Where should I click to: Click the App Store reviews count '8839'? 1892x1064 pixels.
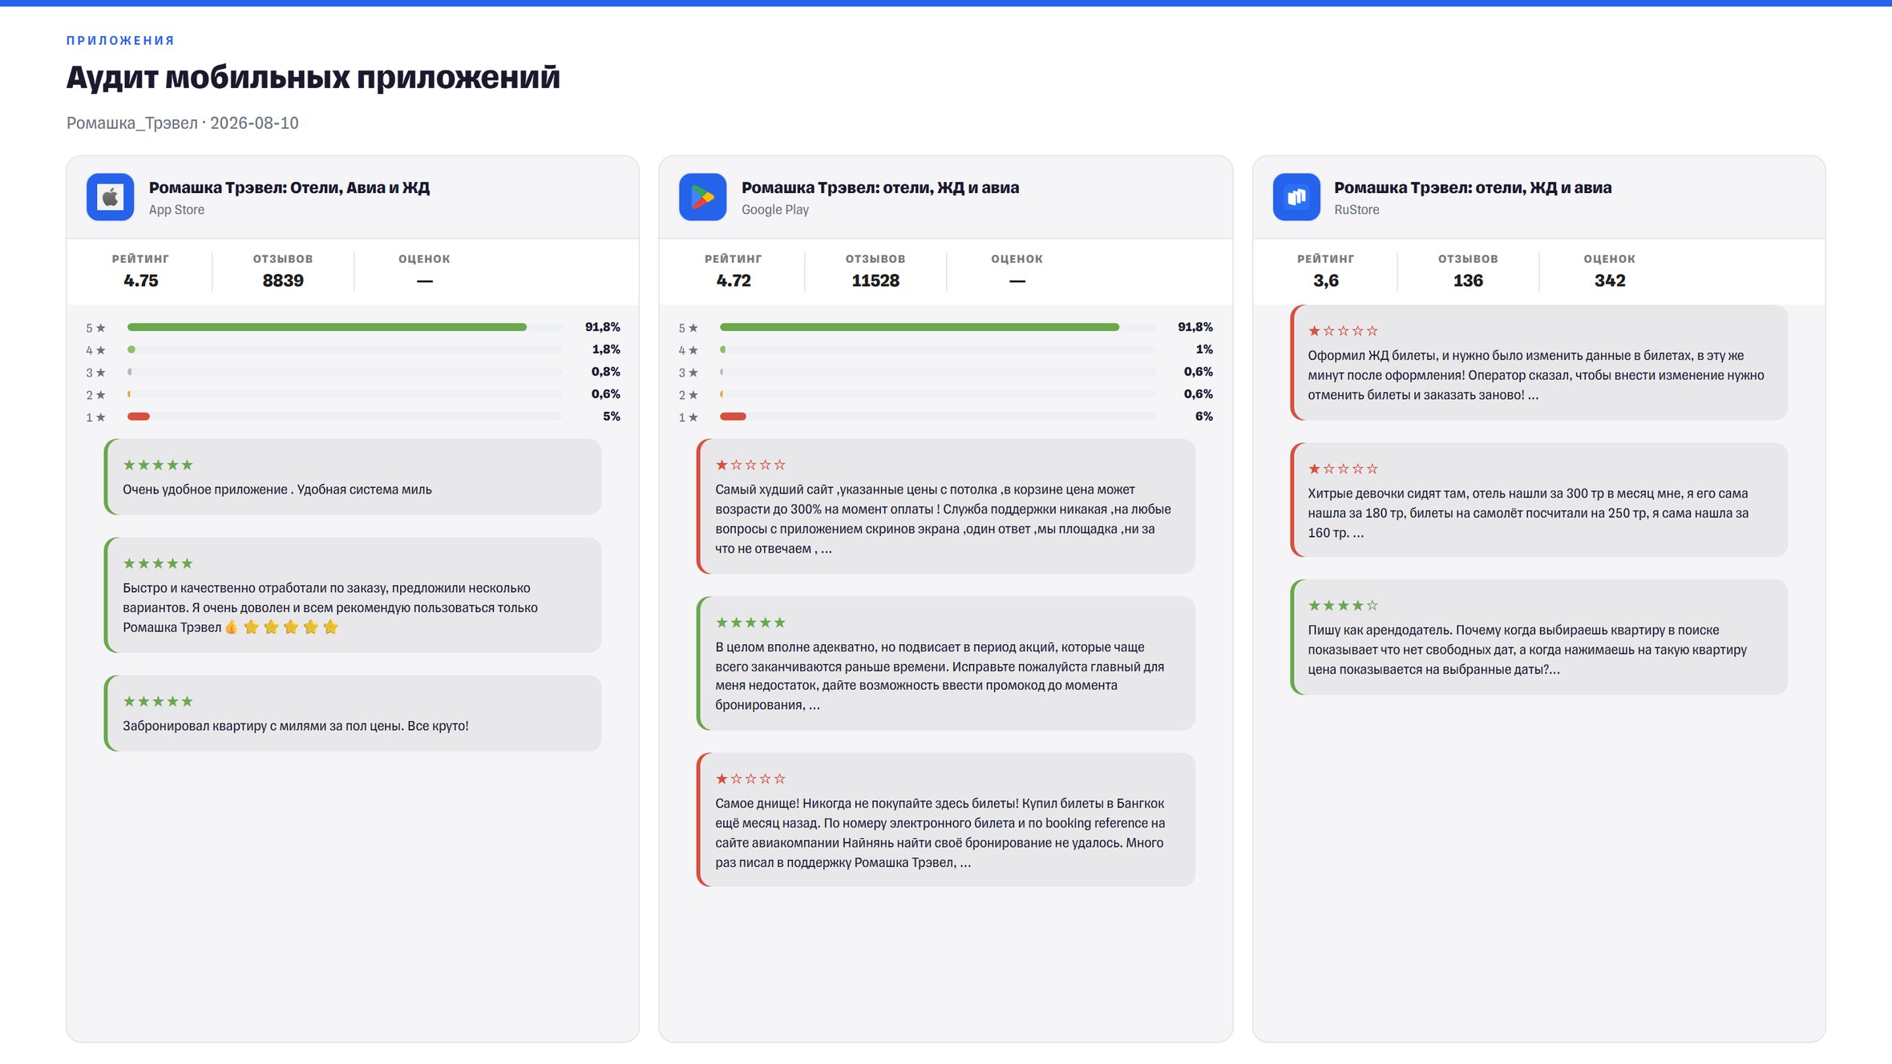283,280
